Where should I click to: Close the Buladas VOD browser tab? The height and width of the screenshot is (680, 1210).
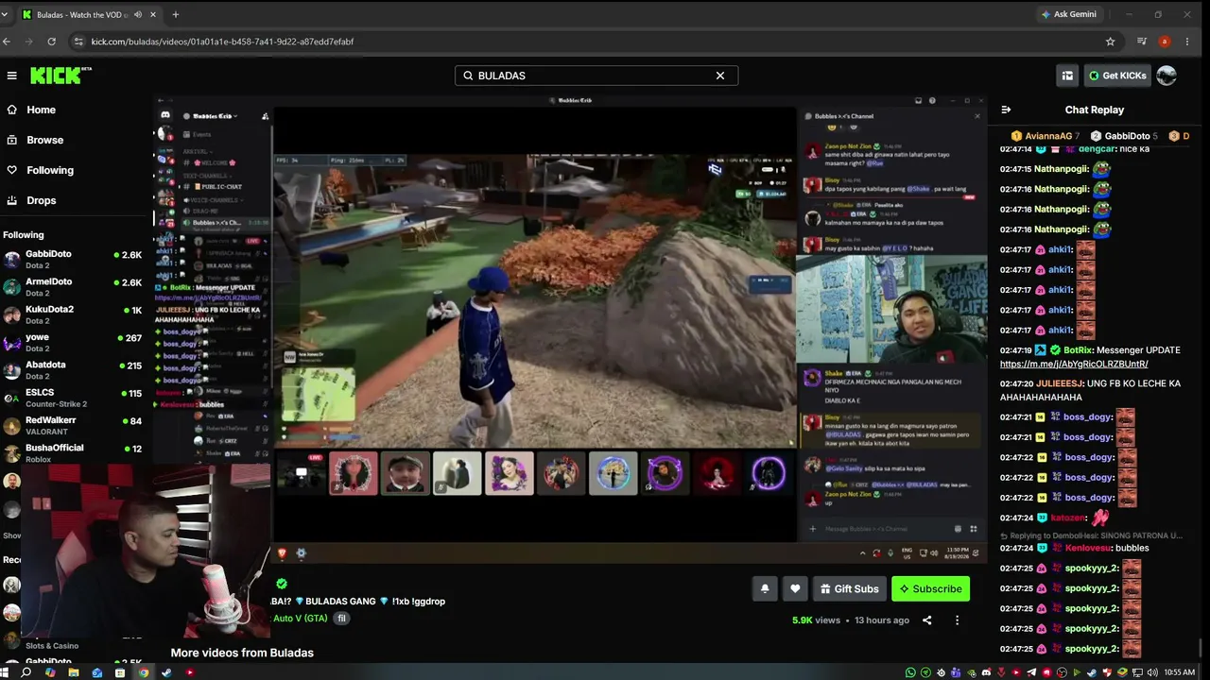point(153,14)
